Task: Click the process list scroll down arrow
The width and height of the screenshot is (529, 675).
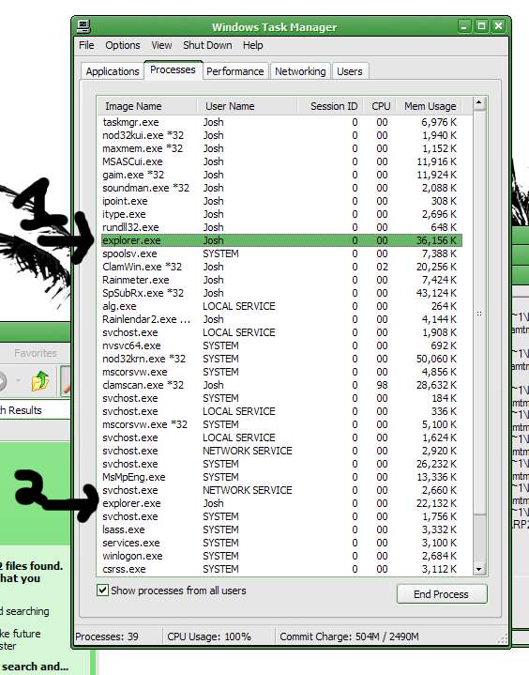Action: click(479, 568)
